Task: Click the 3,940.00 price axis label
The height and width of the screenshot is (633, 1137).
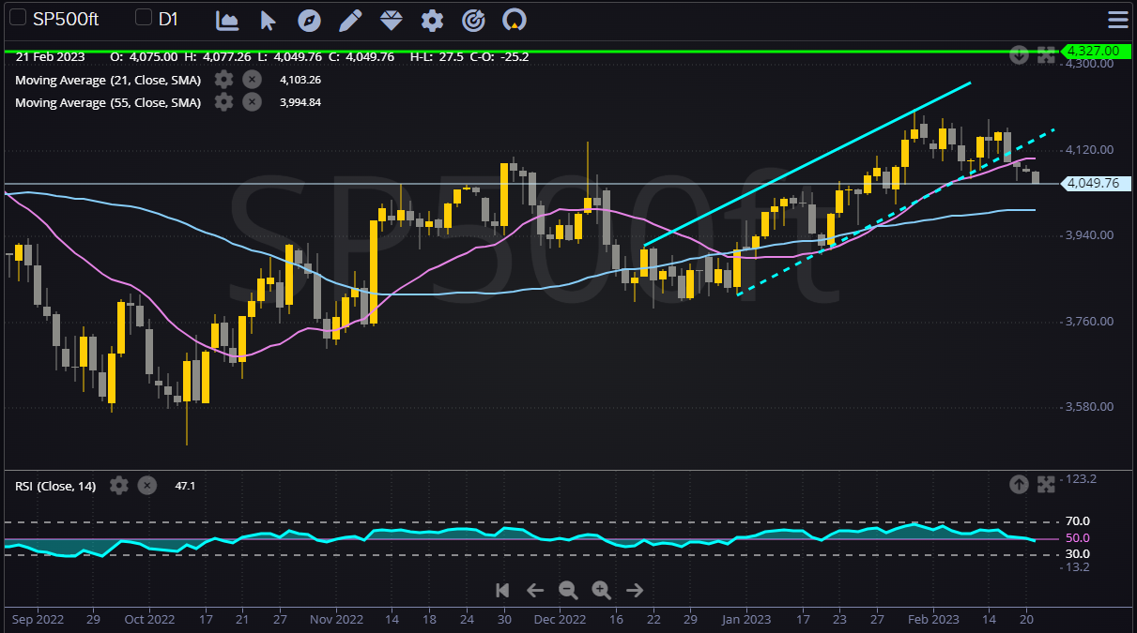Action: click(1089, 235)
